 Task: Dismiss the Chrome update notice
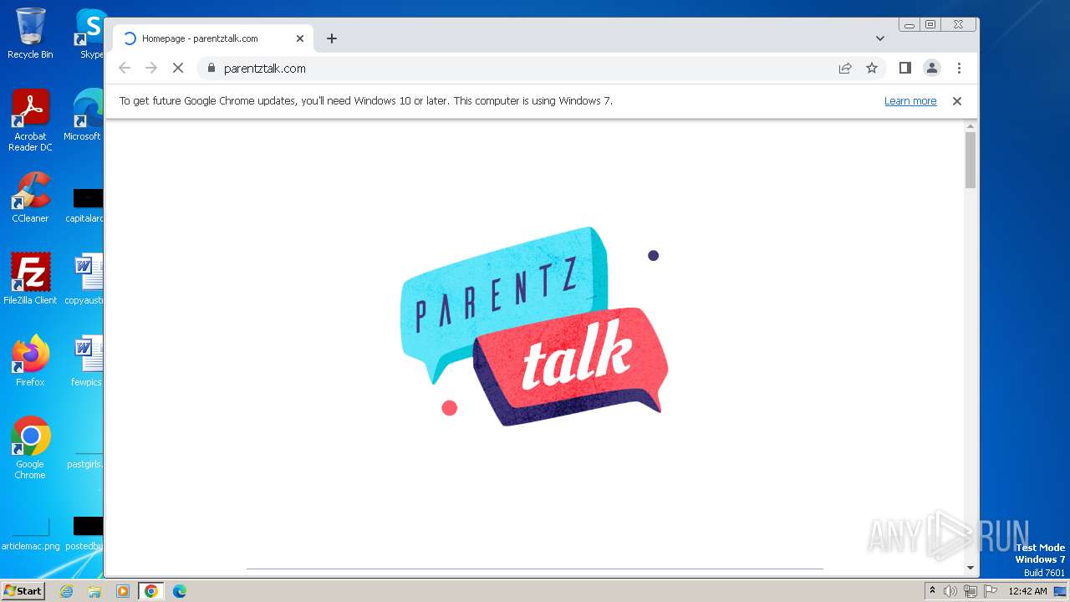point(957,100)
